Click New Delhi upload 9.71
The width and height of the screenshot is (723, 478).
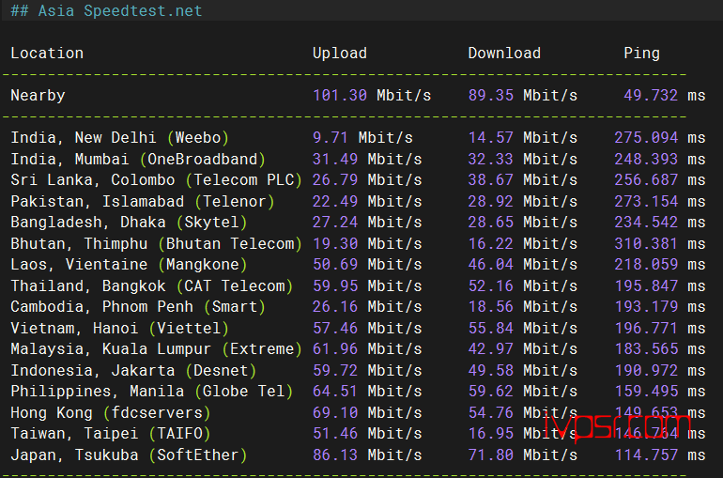330,137
